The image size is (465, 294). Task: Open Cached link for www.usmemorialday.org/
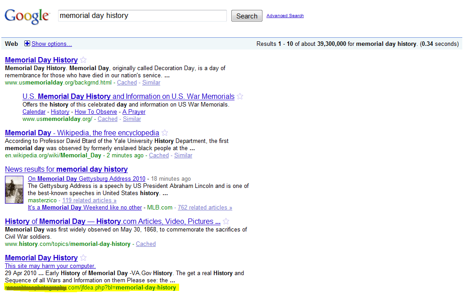tap(108, 119)
